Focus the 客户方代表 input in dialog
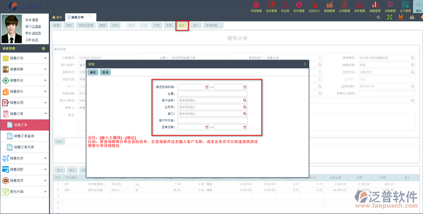Viewport: 423px width, 214px height. coord(213,121)
